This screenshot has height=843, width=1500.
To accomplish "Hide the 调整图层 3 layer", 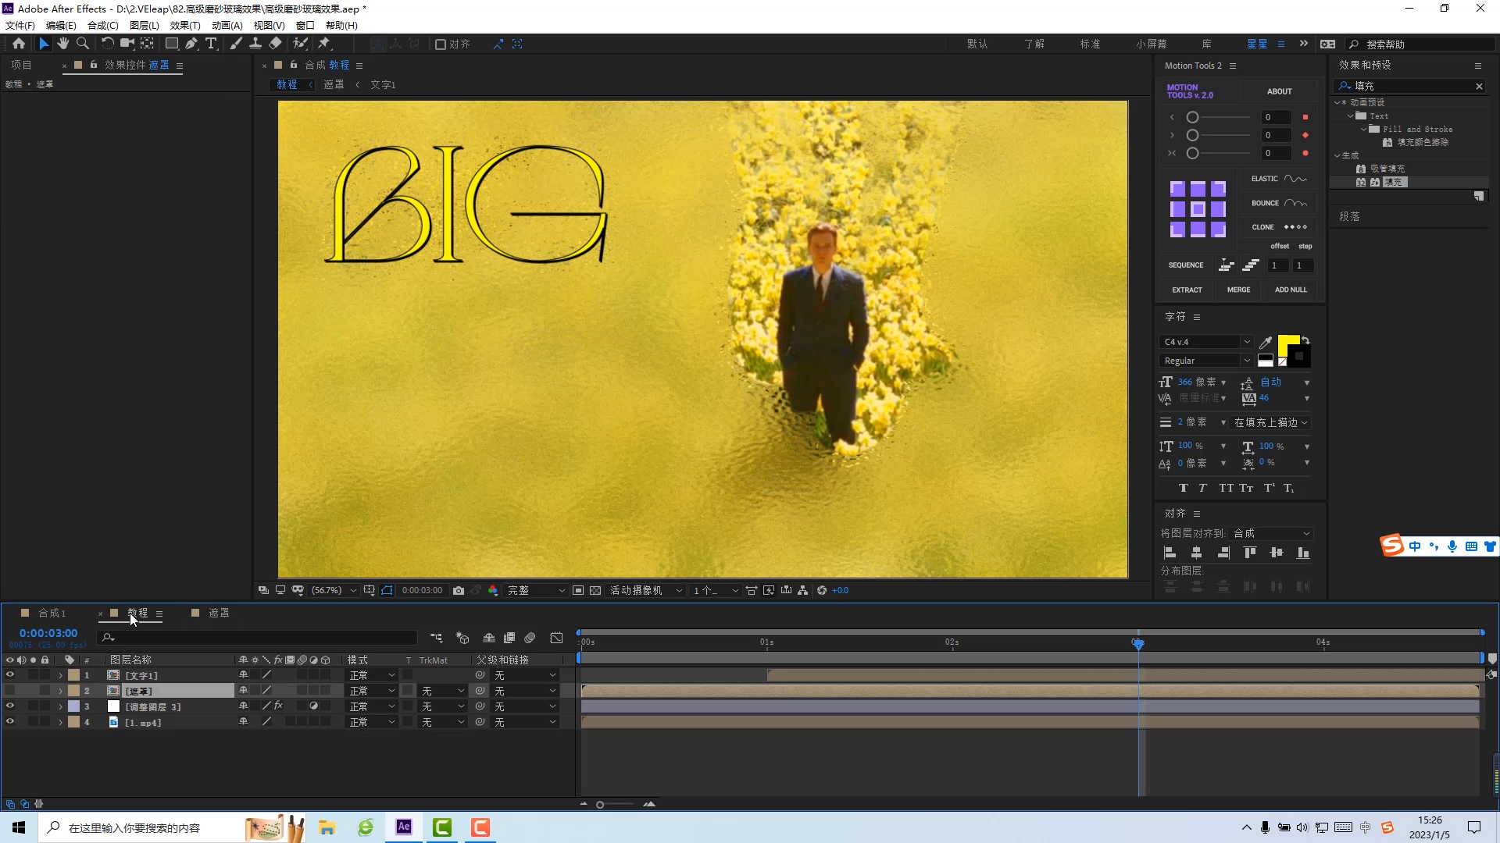I will click(x=9, y=706).
